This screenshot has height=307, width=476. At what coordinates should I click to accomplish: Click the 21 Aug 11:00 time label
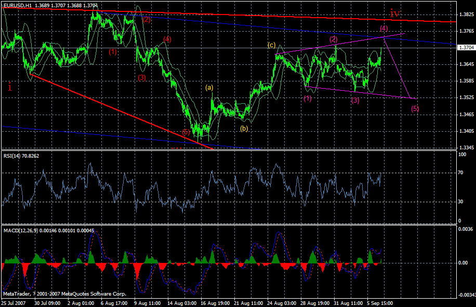click(x=248, y=303)
